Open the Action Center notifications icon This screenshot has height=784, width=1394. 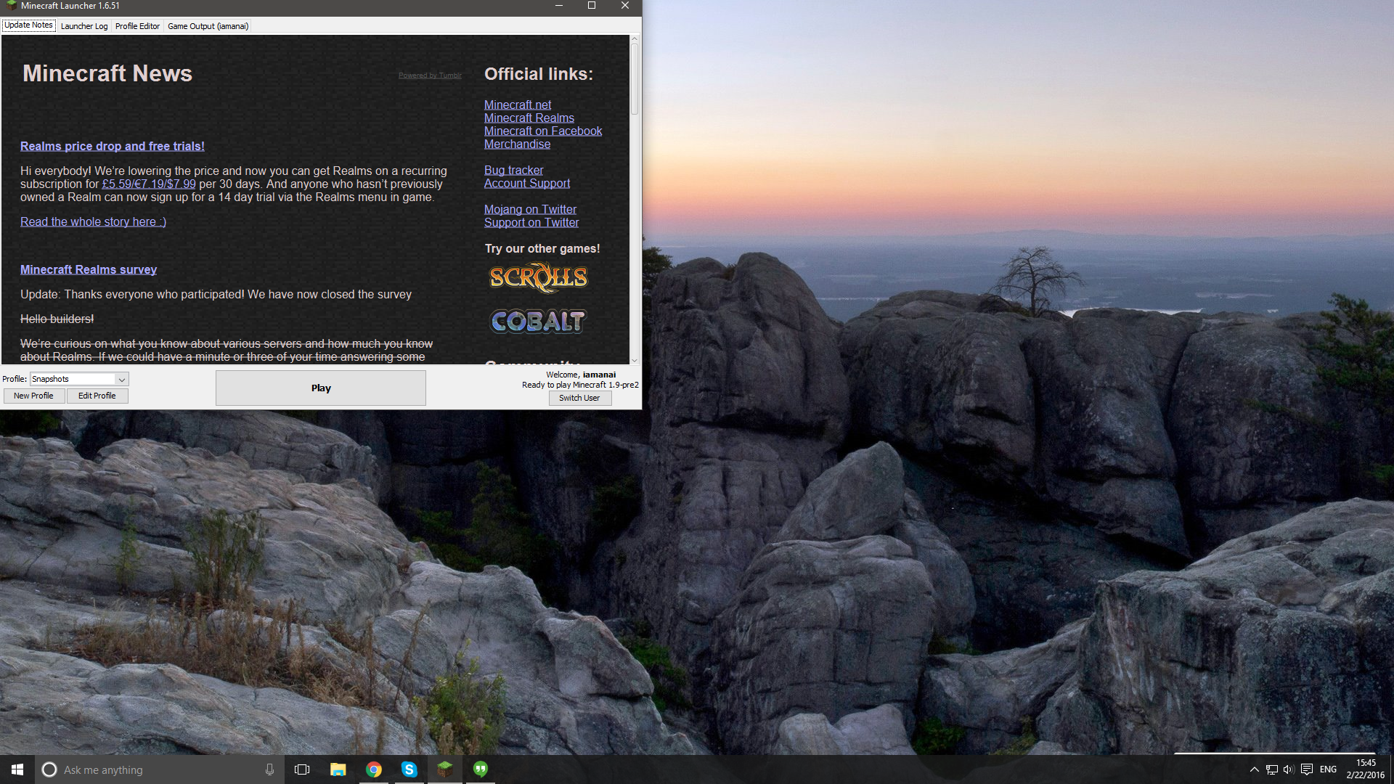[1307, 769]
